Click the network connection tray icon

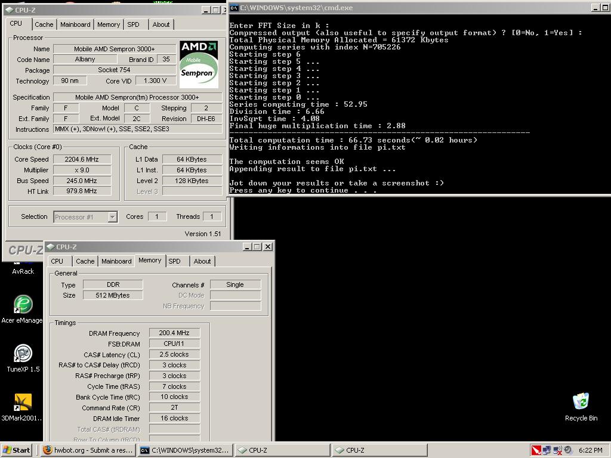pos(547,450)
